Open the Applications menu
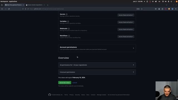This screenshot has width=178, height=100. click(13, 1)
